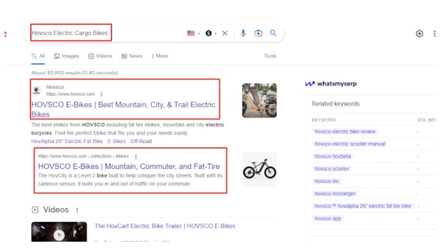Image resolution: width=441 pixels, height=252 pixels.
Task: Open HOVSCO E-Bikes Best Mountain, City result
Action: point(123,110)
